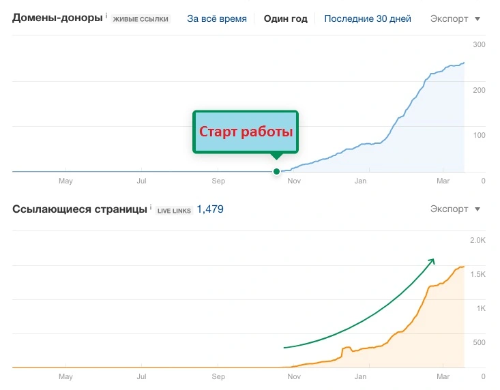Click the info icon beside Ссылающиеся страницы
500x390 pixels.
(151, 206)
